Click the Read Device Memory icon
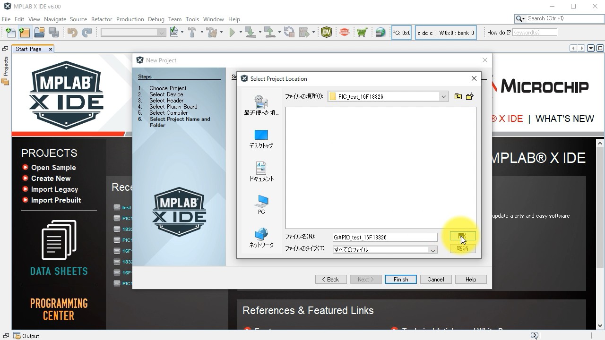Viewport: 605px width, 340px height. tap(269, 33)
